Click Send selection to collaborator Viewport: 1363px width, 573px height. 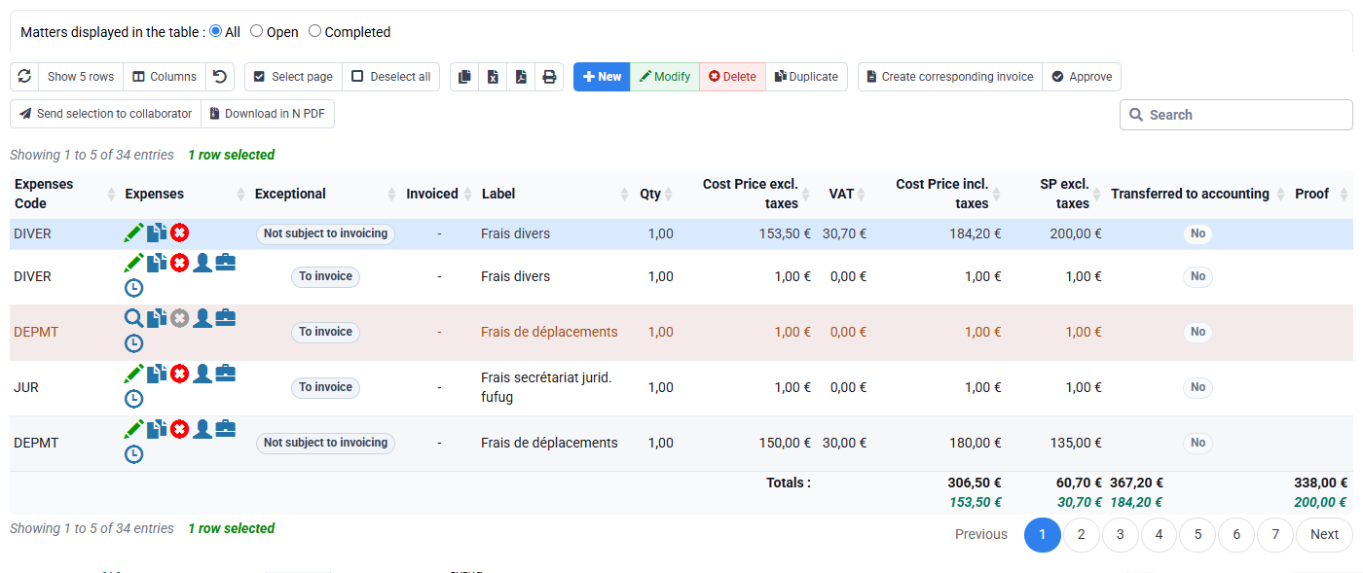105,114
